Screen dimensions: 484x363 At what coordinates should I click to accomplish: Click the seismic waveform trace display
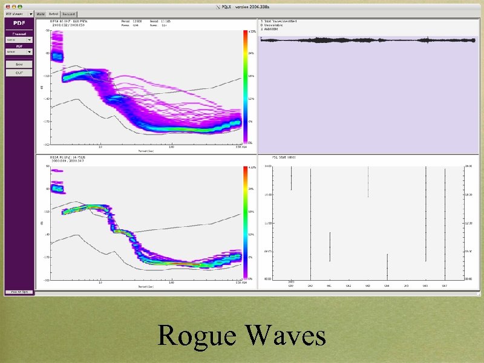(369, 41)
